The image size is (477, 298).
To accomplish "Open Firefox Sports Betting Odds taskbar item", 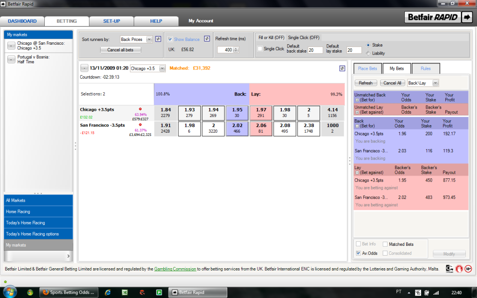I will click(x=68, y=292).
